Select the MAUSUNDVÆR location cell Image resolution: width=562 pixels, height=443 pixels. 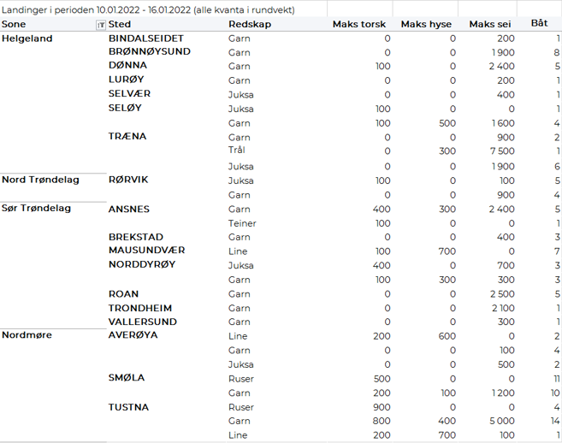[x=147, y=251]
